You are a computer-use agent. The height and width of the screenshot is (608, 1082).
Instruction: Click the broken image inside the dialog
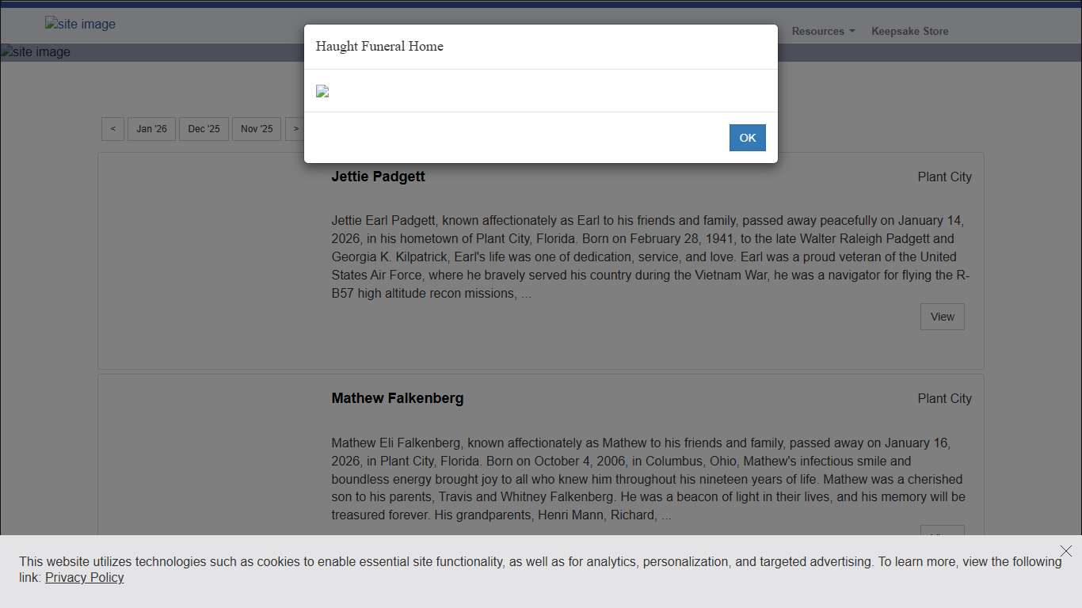(x=322, y=91)
